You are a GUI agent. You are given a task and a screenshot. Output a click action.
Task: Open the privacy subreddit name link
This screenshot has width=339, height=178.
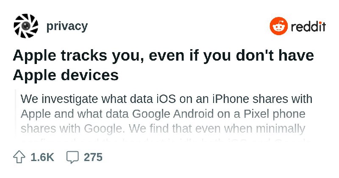[x=67, y=26]
